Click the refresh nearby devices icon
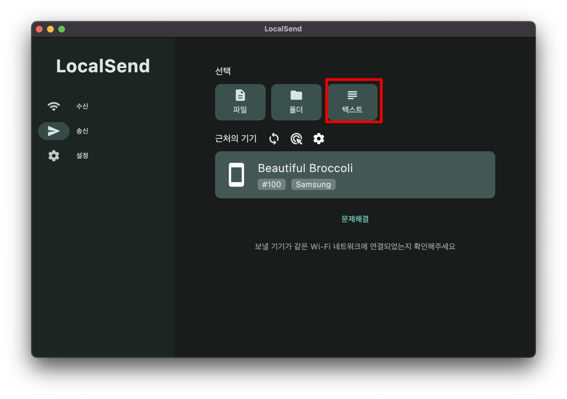 [274, 139]
